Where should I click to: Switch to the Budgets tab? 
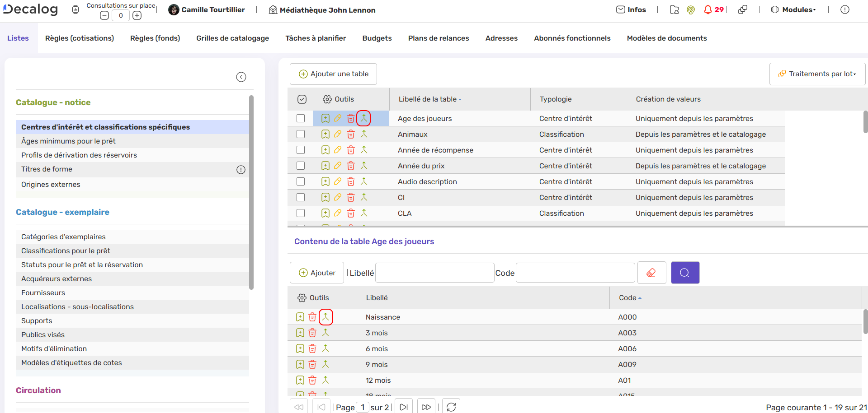click(377, 38)
